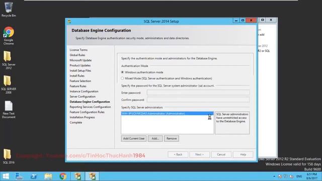
Task: Select Global Rules step
Action: (77, 55)
